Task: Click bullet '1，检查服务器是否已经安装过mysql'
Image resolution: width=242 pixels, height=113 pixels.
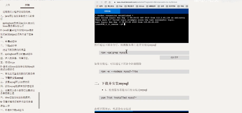Action: coord(126,90)
